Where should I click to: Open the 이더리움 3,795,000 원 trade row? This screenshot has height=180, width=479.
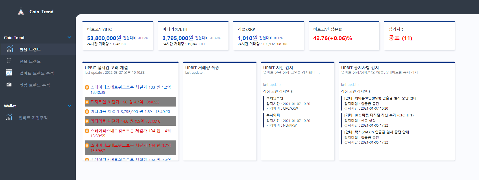pyautogui.click(x=130, y=112)
